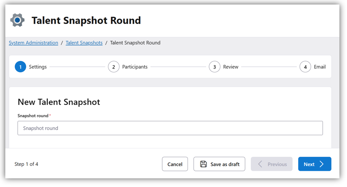Viewport: 347px width, 187px height.
Task: Click the Talent Snapshot Round breadcrumb text
Action: coord(135,43)
